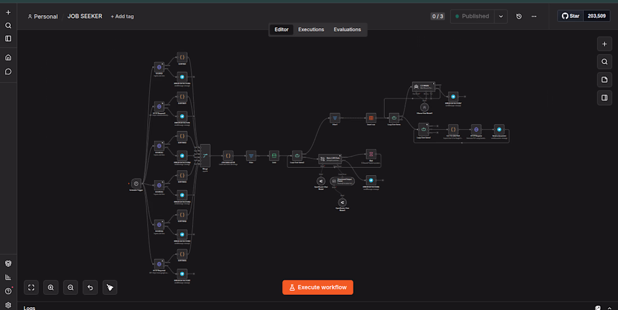Image resolution: width=618 pixels, height=310 pixels.
Task: Add a node with plus button
Action: (604, 44)
